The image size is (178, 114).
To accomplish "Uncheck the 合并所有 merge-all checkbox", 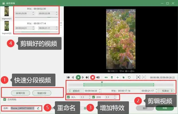I will coord(5,100).
